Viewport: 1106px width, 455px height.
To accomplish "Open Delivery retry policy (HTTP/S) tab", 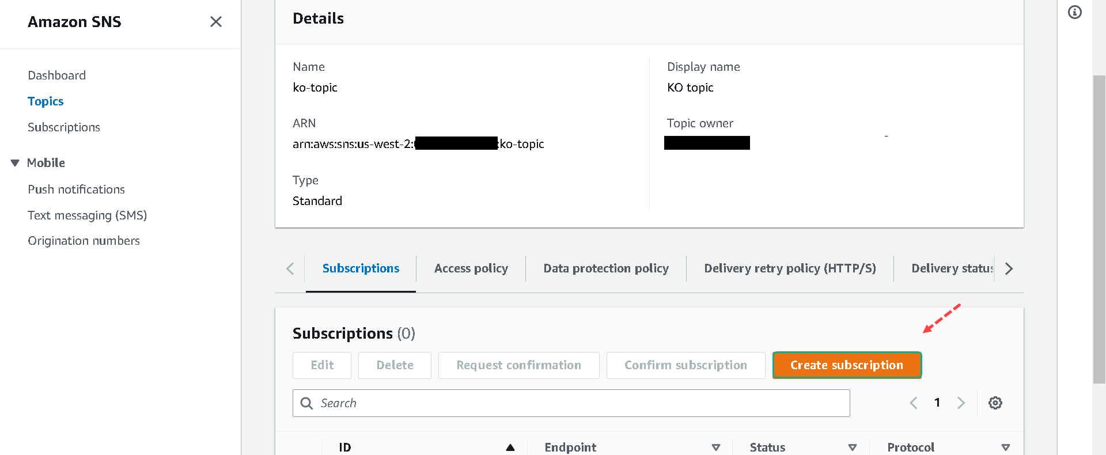I will click(790, 268).
